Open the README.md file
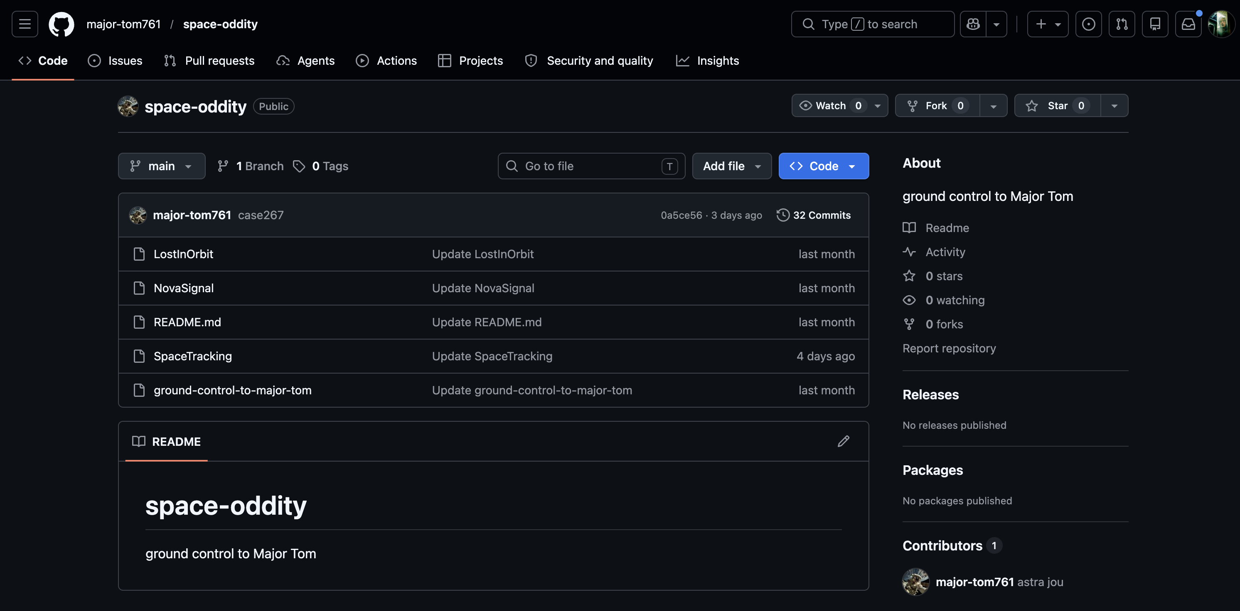1240x611 pixels. [187, 322]
